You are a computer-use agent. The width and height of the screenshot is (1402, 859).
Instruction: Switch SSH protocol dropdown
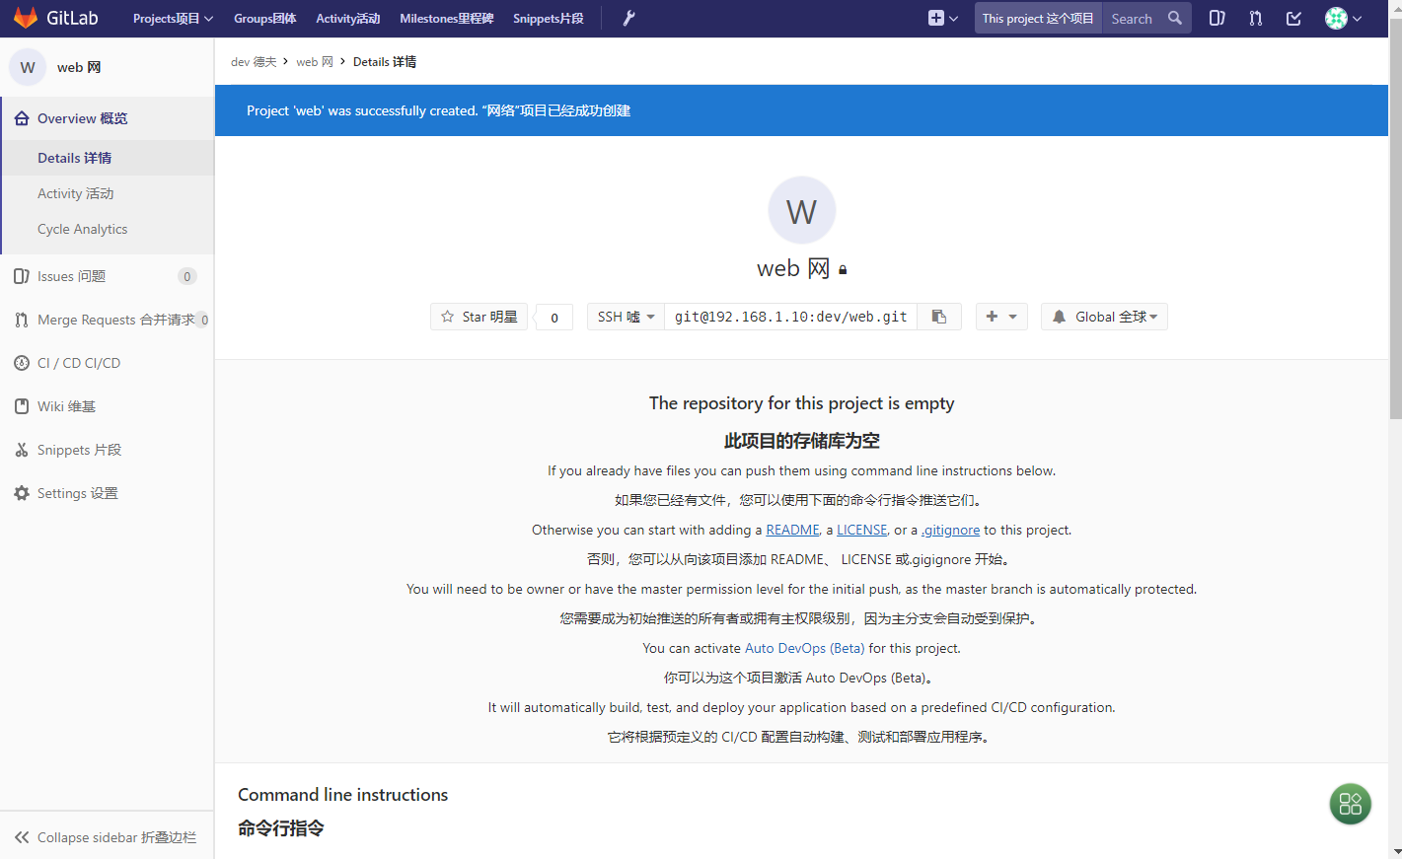click(x=626, y=317)
